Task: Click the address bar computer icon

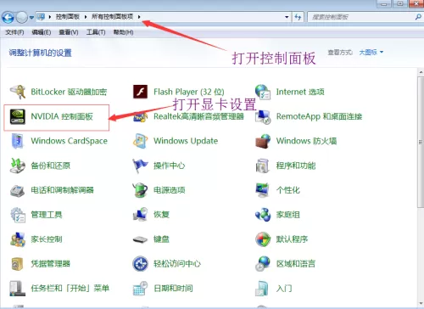Action: pos(41,17)
